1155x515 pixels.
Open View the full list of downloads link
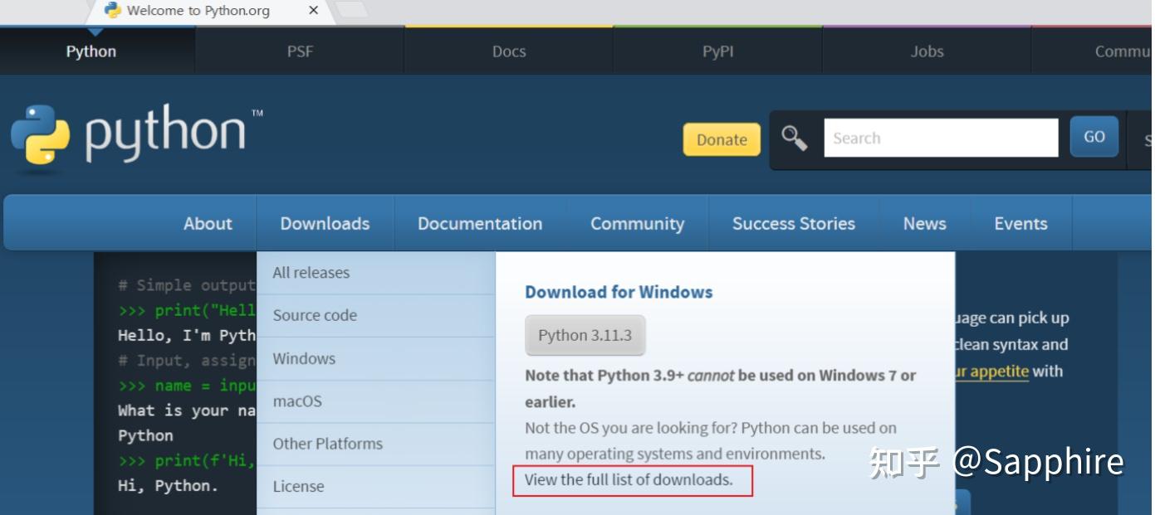click(x=629, y=479)
